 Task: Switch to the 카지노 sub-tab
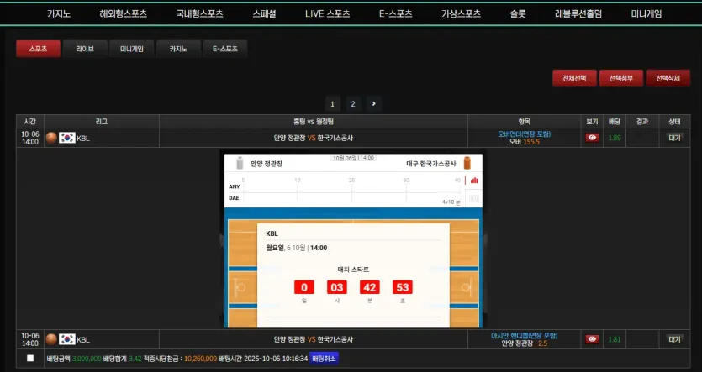click(178, 49)
